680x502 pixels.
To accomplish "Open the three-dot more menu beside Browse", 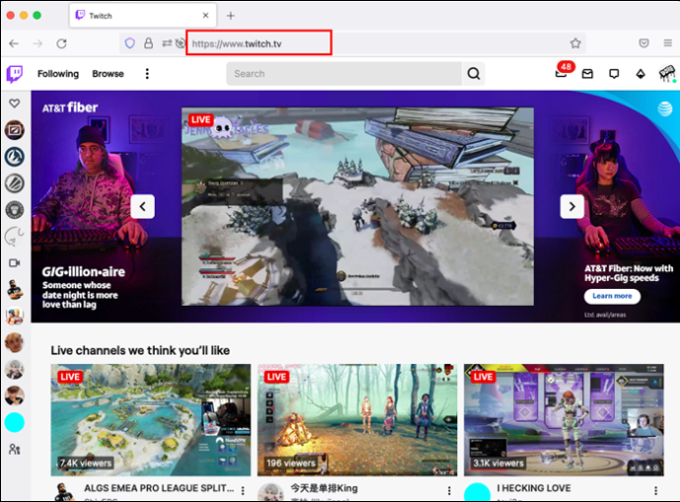I will (x=147, y=74).
